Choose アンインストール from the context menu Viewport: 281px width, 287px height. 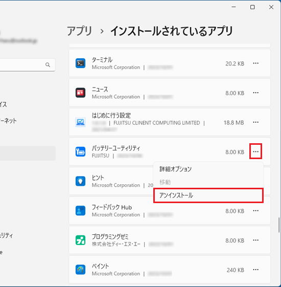point(208,195)
